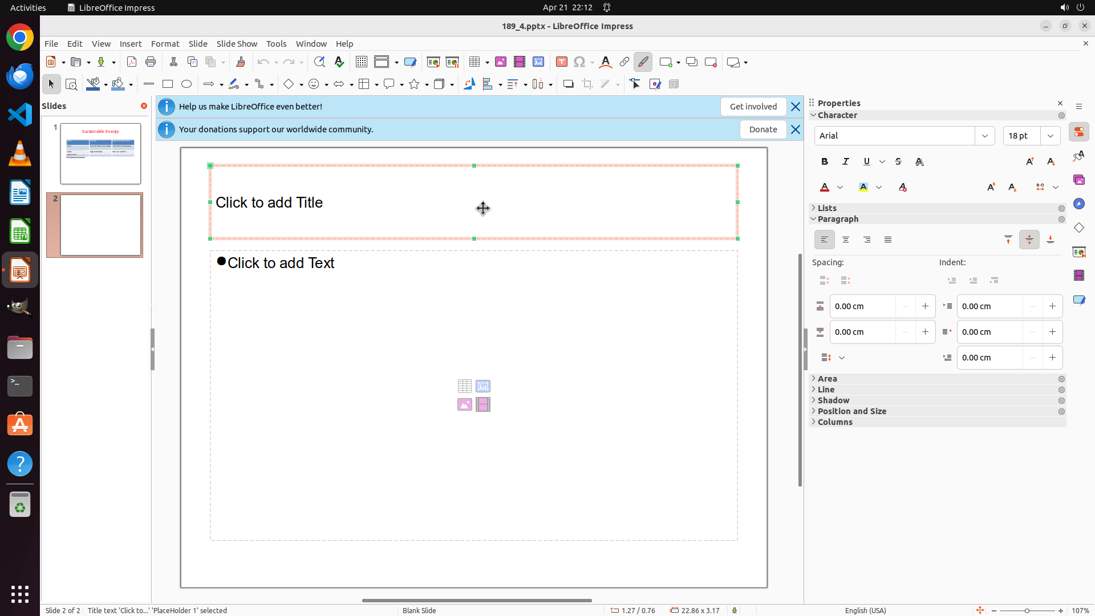This screenshot has height=616, width=1095.
Task: Toggle Bold in Character panel
Action: pos(825,162)
